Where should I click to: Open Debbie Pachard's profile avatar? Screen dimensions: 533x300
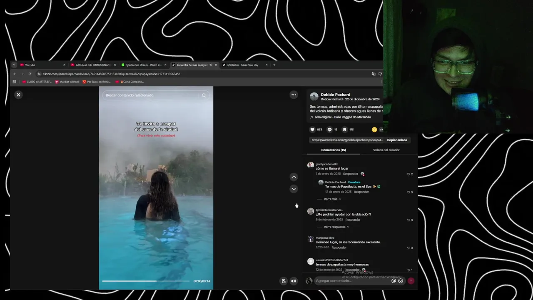tap(314, 97)
